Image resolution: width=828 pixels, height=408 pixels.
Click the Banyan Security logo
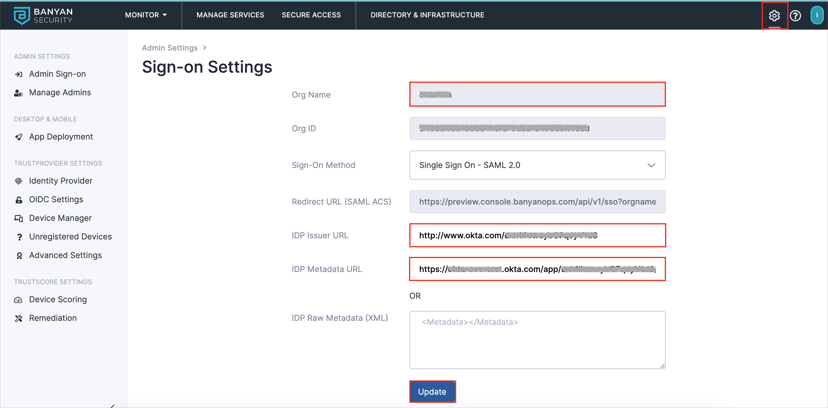pyautogui.click(x=43, y=15)
